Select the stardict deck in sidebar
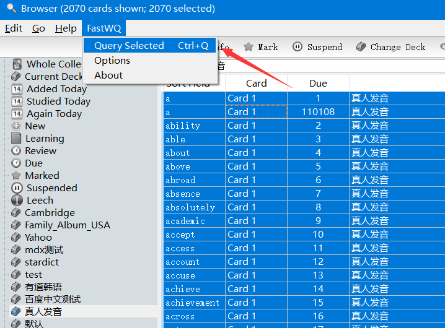This screenshot has height=328, width=445. pyautogui.click(x=42, y=262)
